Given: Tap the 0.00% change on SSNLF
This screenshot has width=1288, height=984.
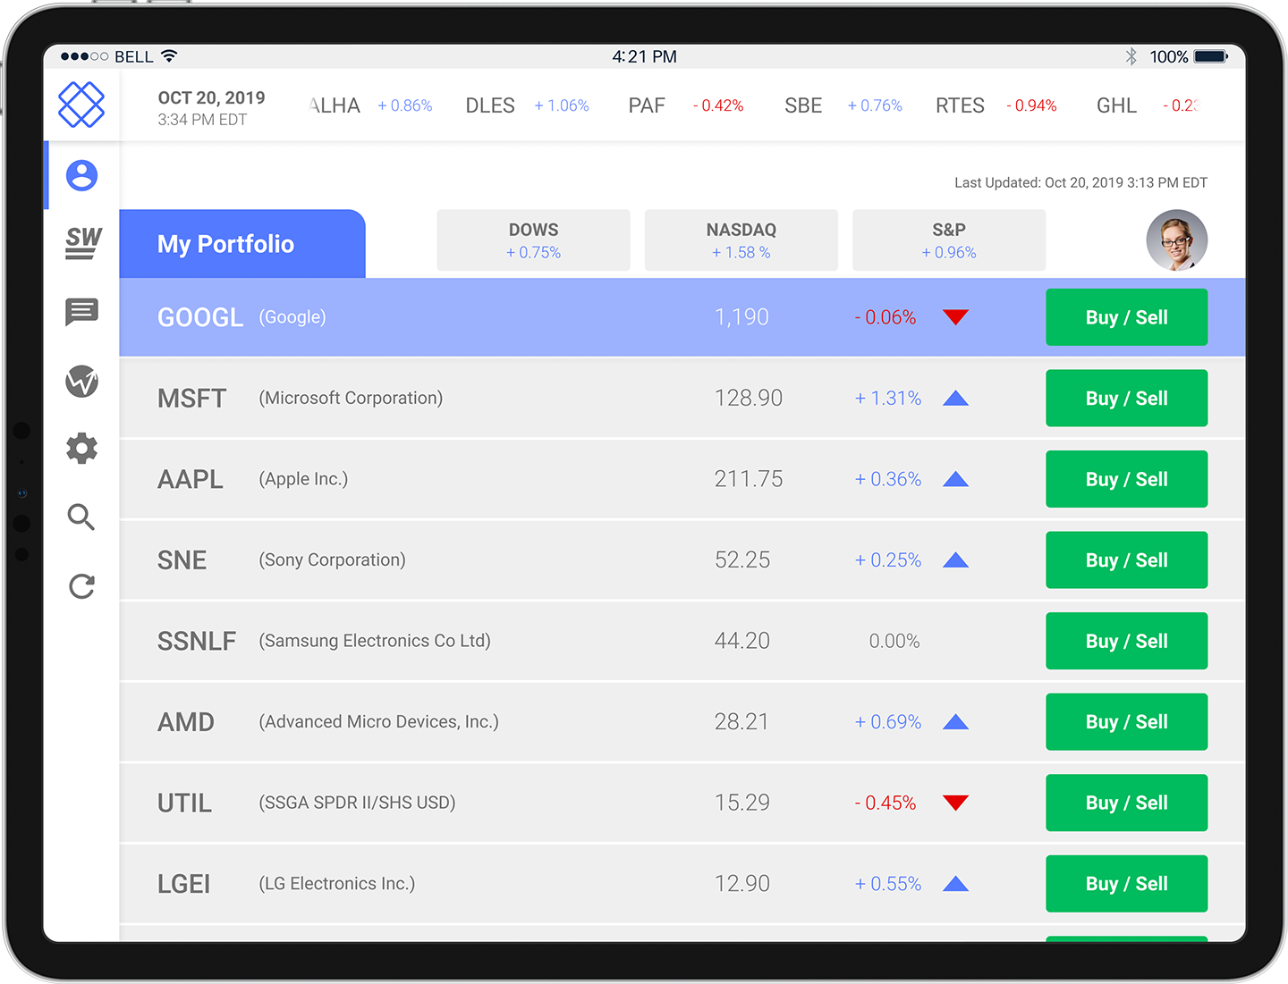Looking at the screenshot, I should tap(894, 641).
